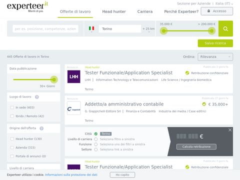Tick Portale di annunci (0) checkbox
Viewport: 240px width, 180px height.
(x=12, y=156)
